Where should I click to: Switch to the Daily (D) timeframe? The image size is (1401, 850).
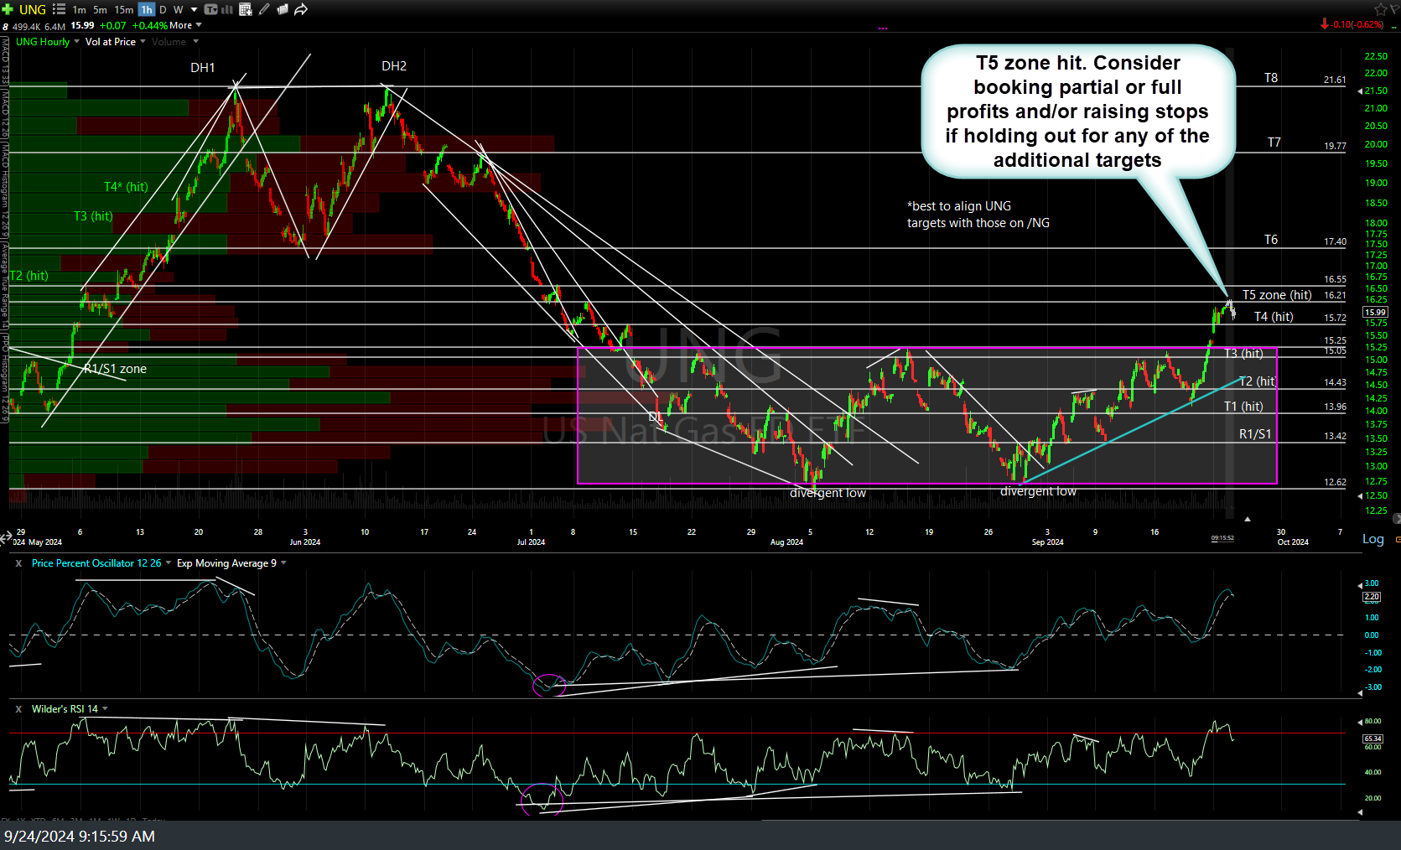click(x=163, y=9)
